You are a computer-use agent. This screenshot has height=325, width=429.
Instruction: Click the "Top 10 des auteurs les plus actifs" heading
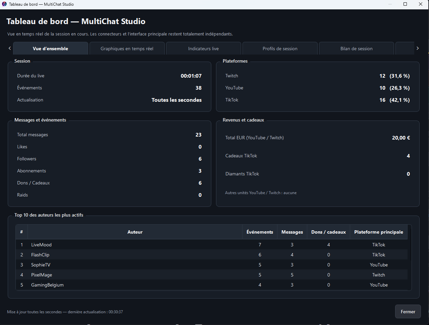pos(49,215)
